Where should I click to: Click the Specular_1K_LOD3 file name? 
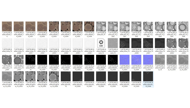113,84
